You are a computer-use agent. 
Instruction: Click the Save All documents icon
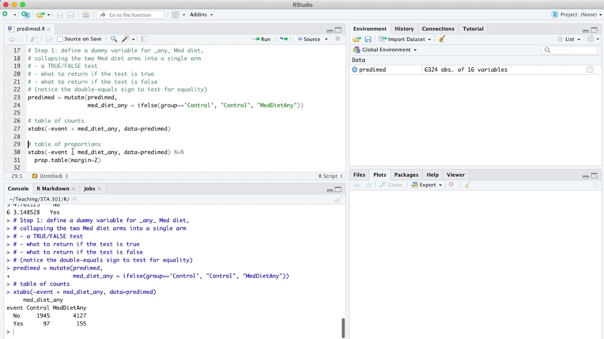pos(71,15)
